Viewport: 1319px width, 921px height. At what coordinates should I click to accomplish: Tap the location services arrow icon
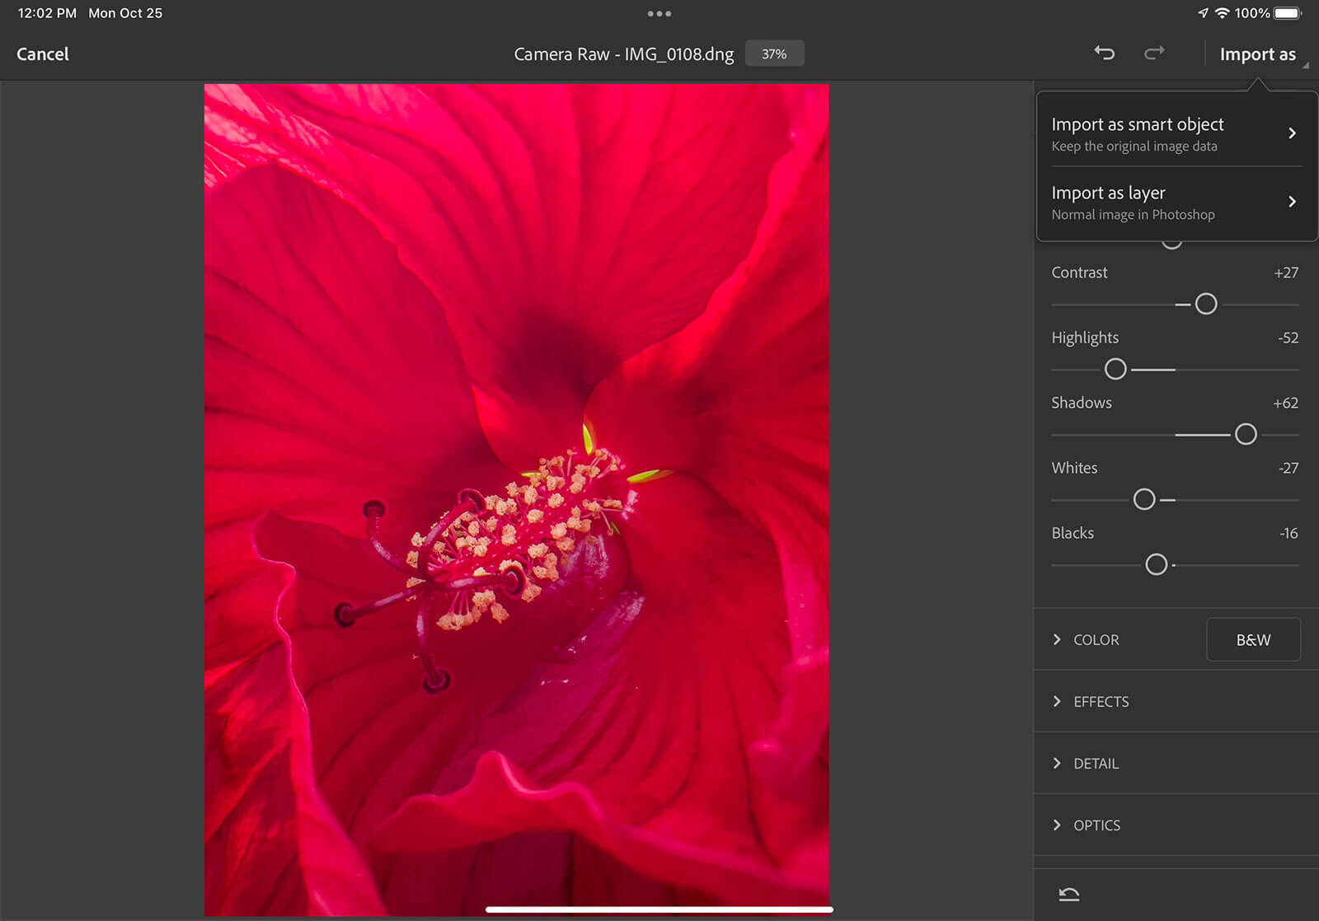1203,13
